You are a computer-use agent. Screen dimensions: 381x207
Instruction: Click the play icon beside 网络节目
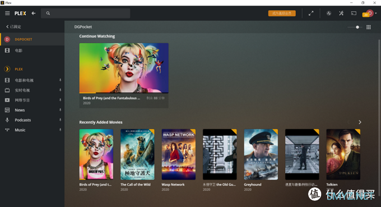coord(7,100)
